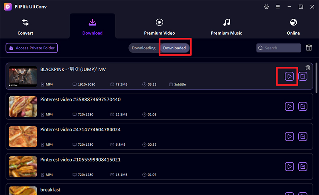Delete the BLACKPINK JUMP MV item
This screenshot has height=195, width=319.
pyautogui.click(x=307, y=68)
